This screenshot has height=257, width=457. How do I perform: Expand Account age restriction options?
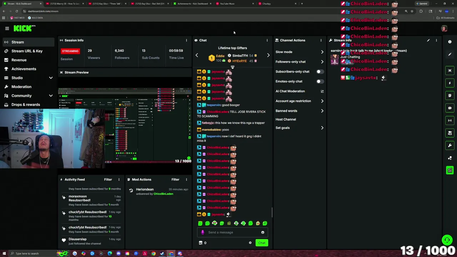pyautogui.click(x=322, y=101)
